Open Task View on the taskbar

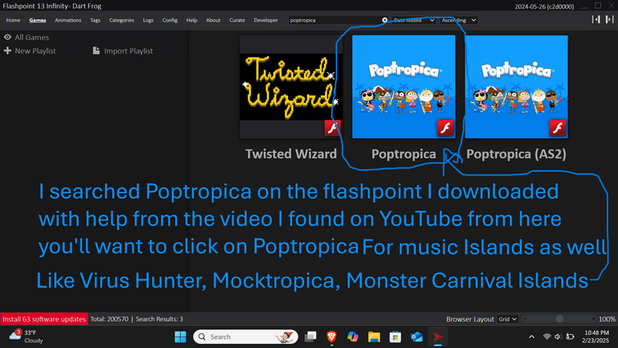(310, 337)
